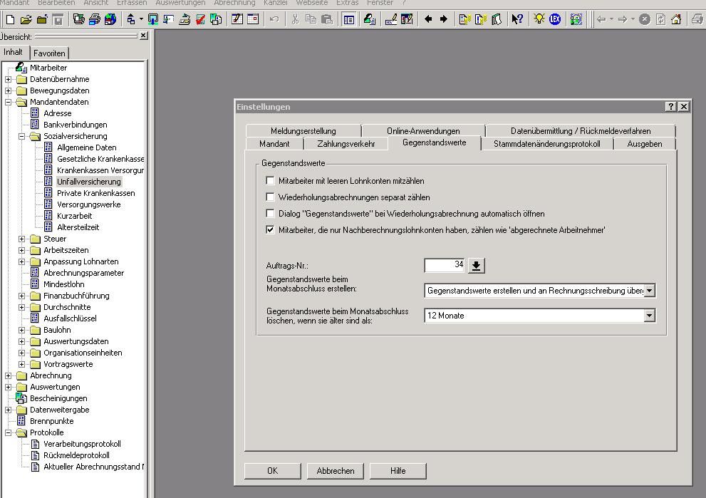Switch to the Meldungserstellung tab
Screen dimensions: 706x498
tap(303, 131)
